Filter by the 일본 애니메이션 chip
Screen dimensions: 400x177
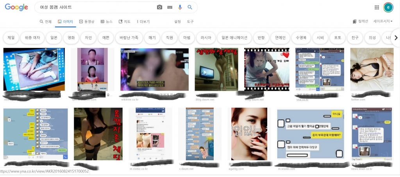tap(234, 38)
